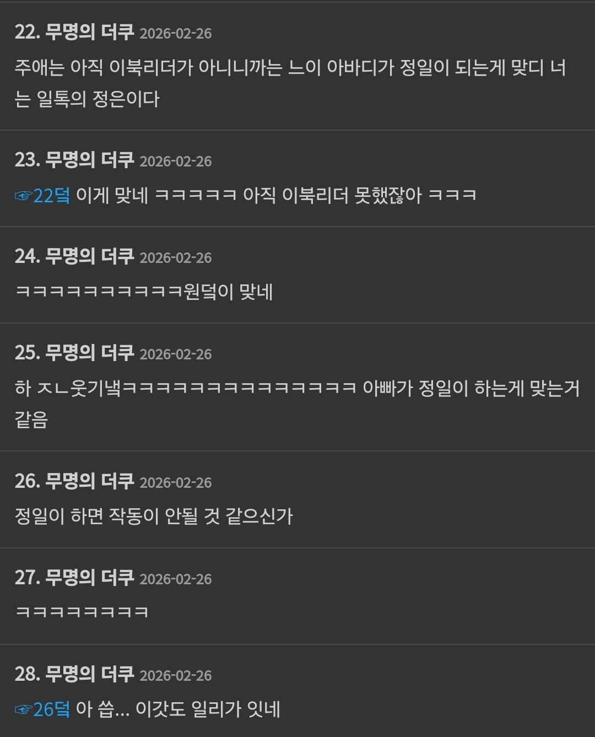
Task: Tap comment 22 text about 이북리더
Action: (x=290, y=83)
